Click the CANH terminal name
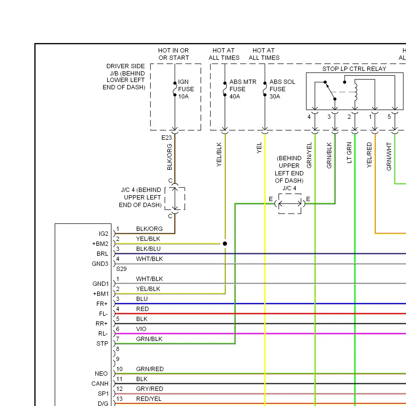The height and width of the screenshot is (406, 406). (100, 384)
